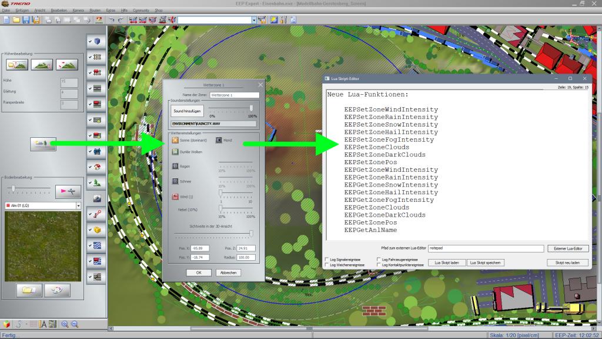Click the zoom in magnifier at bottom left
Viewport: 602px width, 339px height.
click(65, 324)
